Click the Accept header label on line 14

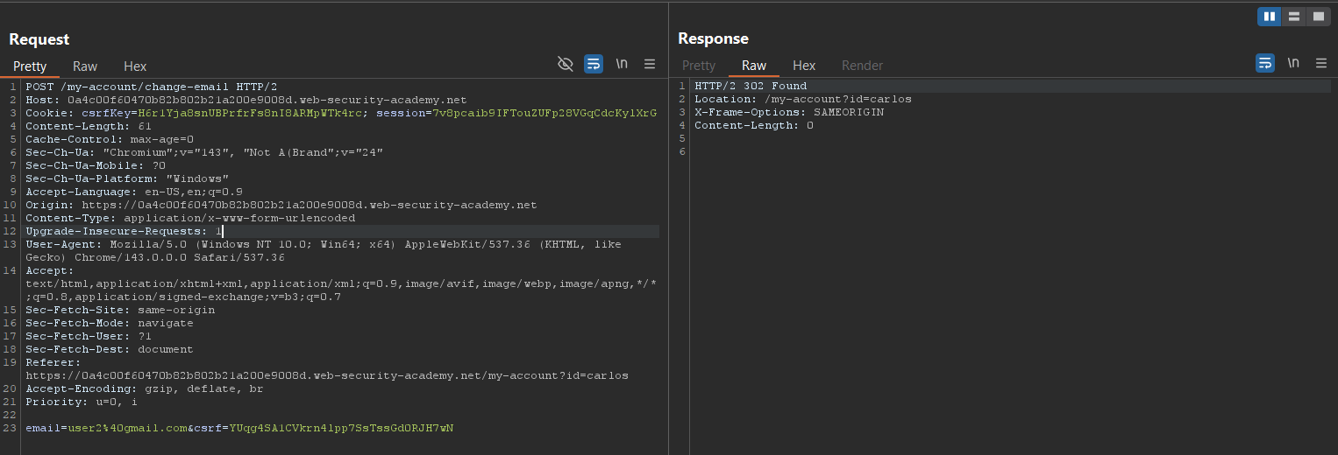50,270
